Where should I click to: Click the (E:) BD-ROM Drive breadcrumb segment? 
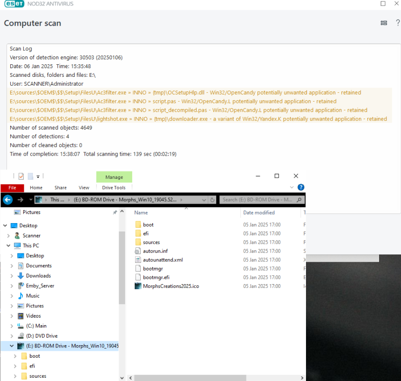click(x=125, y=200)
